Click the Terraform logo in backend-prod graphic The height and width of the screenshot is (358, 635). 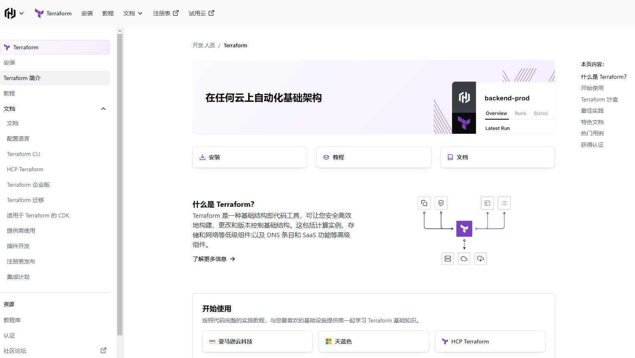[x=464, y=122]
